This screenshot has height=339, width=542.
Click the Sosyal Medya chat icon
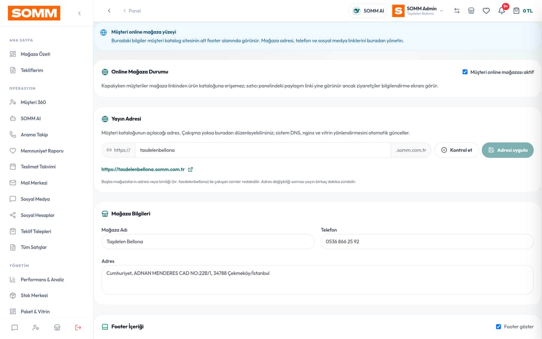[13, 199]
